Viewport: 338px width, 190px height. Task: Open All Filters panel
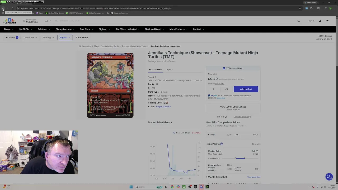[x=12, y=37]
